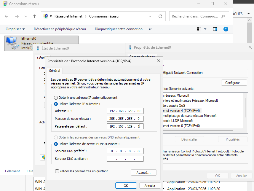This screenshot has width=254, height=191.
Task: Click Désactiver ce périphérique réseau
Action: [x=60, y=29]
